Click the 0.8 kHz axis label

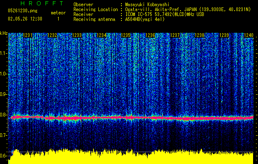[3, 115]
